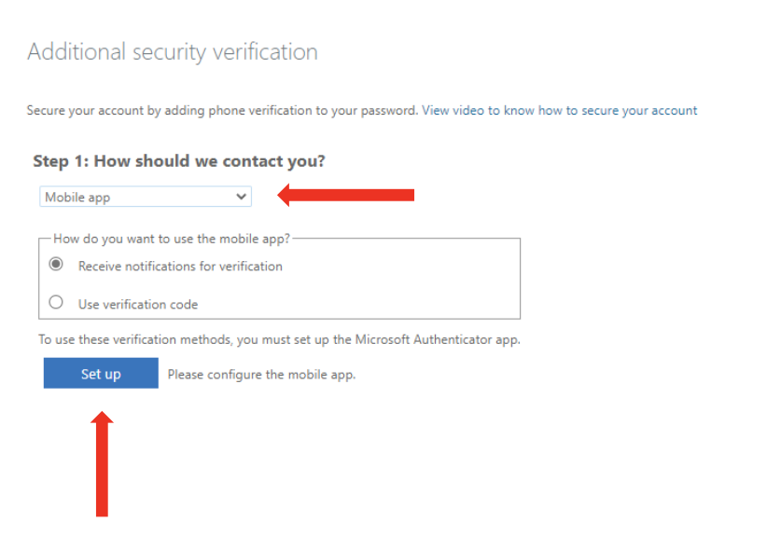Click the 'Step 1: How should we contact you?' heading
The height and width of the screenshot is (535, 767).
pos(179,161)
